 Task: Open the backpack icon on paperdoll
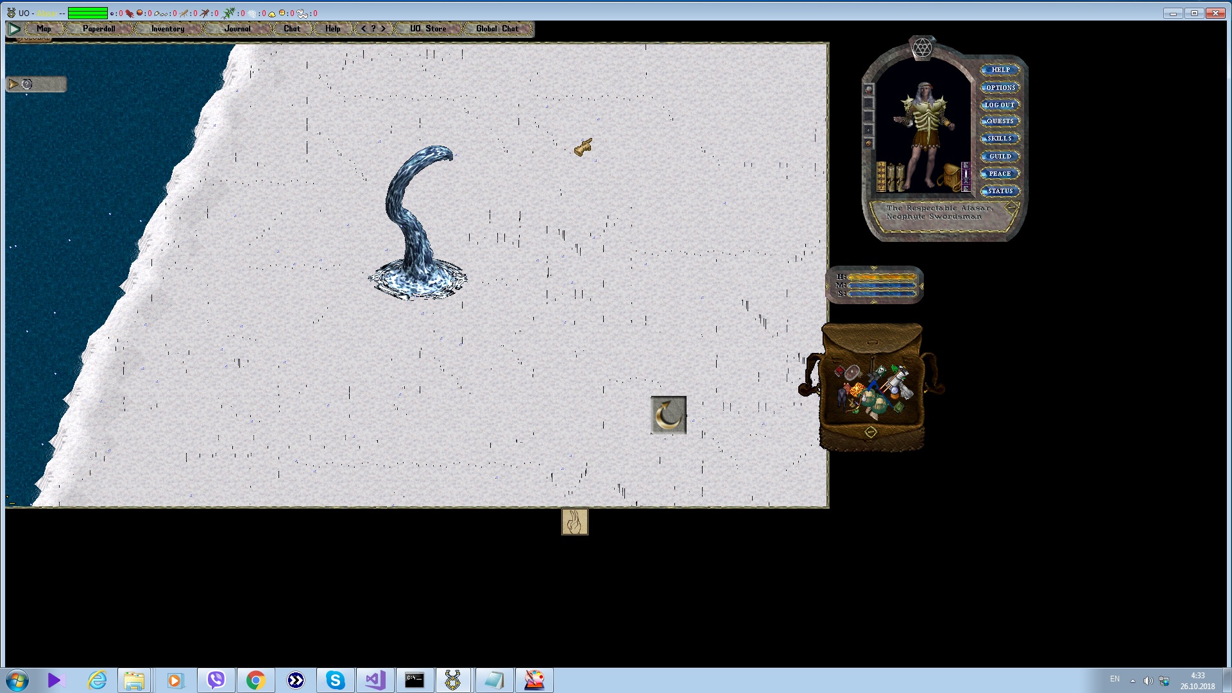coord(950,176)
